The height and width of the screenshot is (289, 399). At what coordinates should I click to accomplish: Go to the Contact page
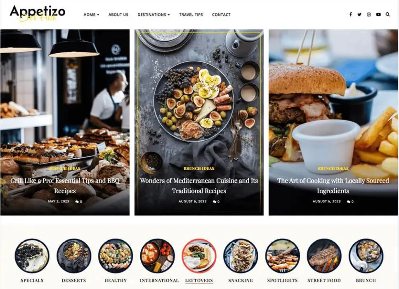click(221, 15)
